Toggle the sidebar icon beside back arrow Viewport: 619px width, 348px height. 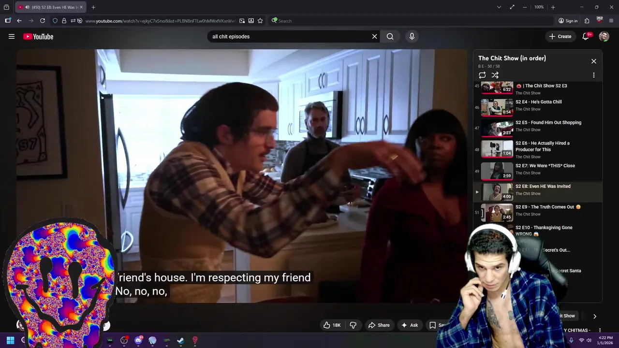(x=8, y=21)
